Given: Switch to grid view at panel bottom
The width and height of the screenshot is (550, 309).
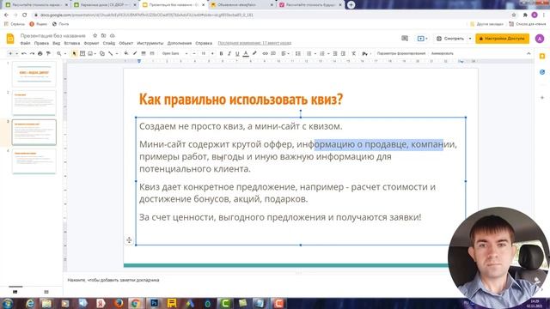Looking at the screenshot, I should (x=46, y=292).
